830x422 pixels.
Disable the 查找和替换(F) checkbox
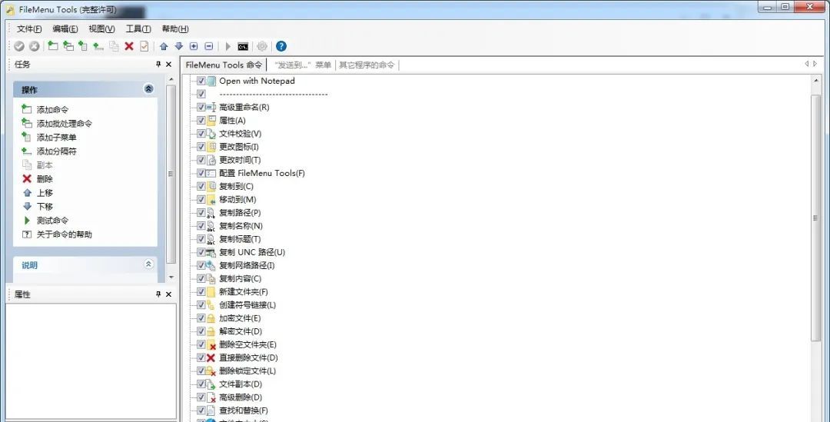[x=201, y=410]
